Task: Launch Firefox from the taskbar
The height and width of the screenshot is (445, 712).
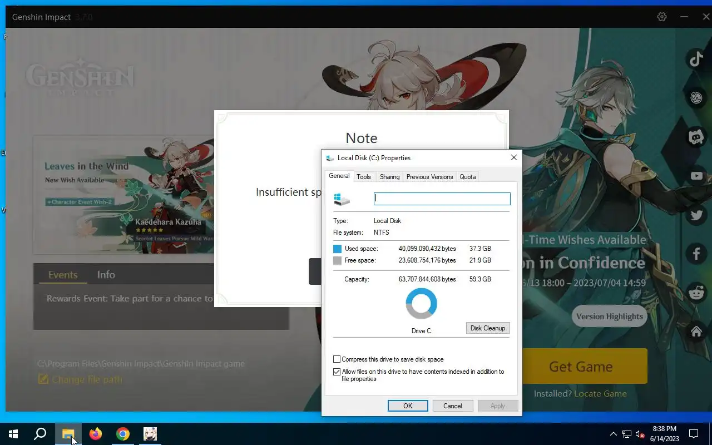Action: point(96,434)
